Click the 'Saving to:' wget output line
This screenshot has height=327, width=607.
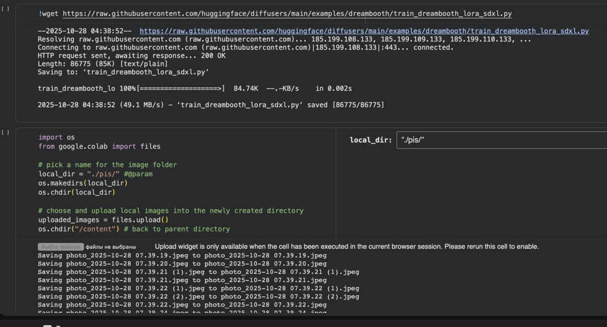[123, 72]
